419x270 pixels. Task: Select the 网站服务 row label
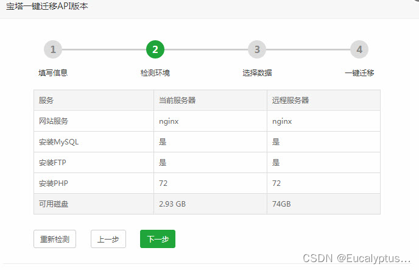54,121
